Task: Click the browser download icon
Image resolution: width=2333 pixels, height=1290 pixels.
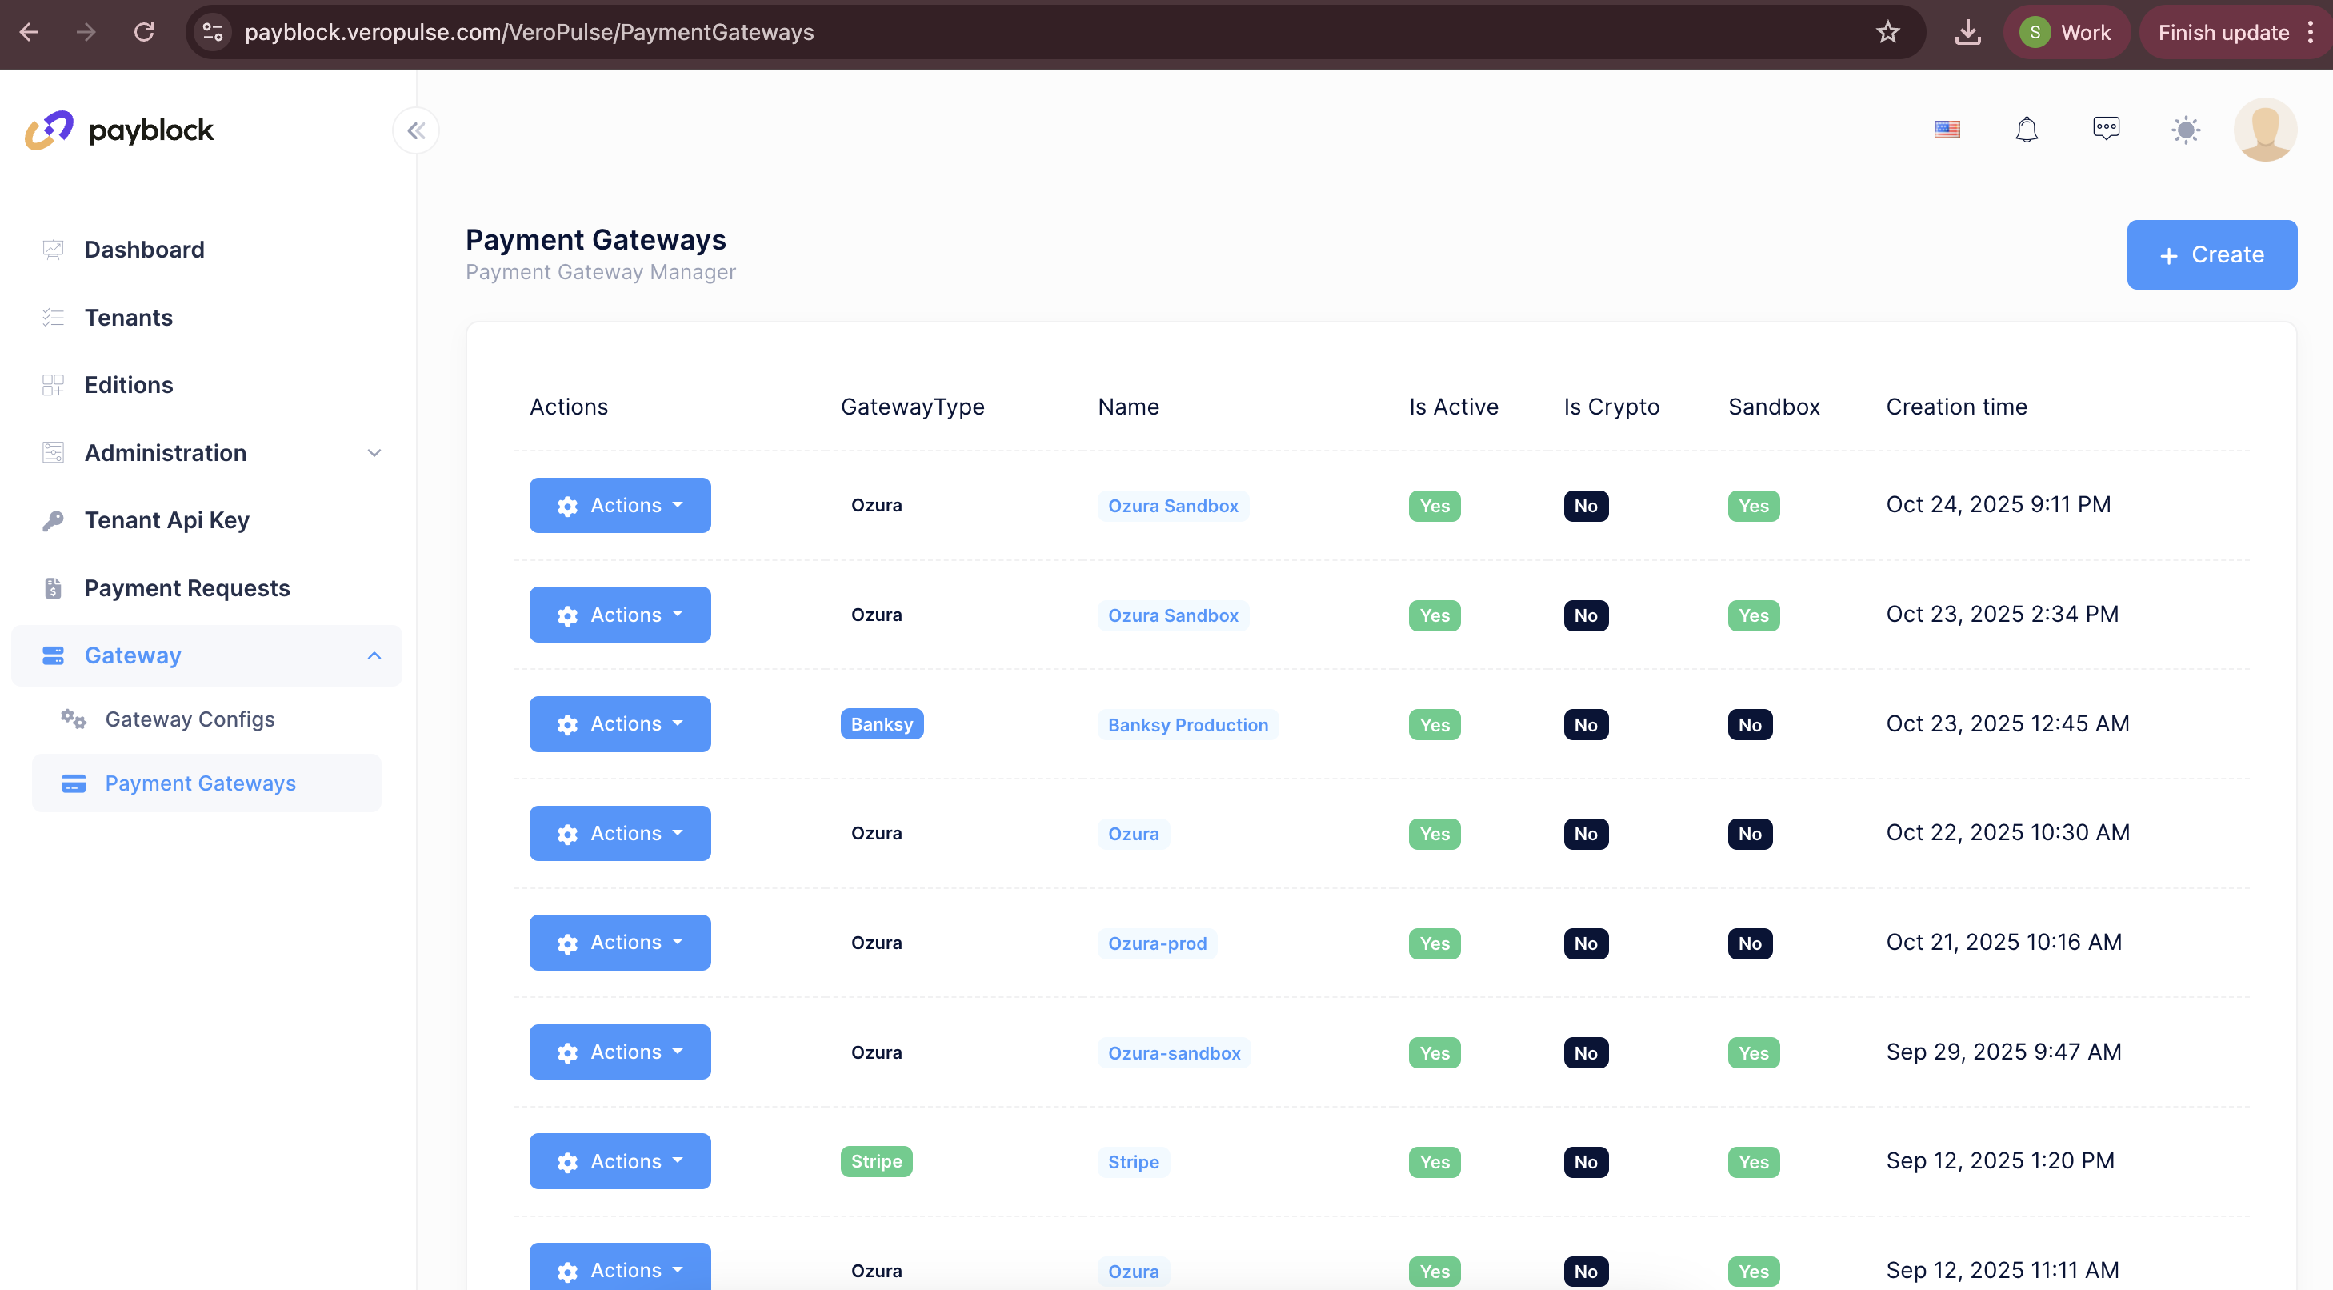Action: (x=1967, y=32)
